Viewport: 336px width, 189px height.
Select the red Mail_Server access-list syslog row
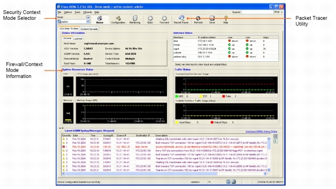pyautogui.click(x=165, y=147)
